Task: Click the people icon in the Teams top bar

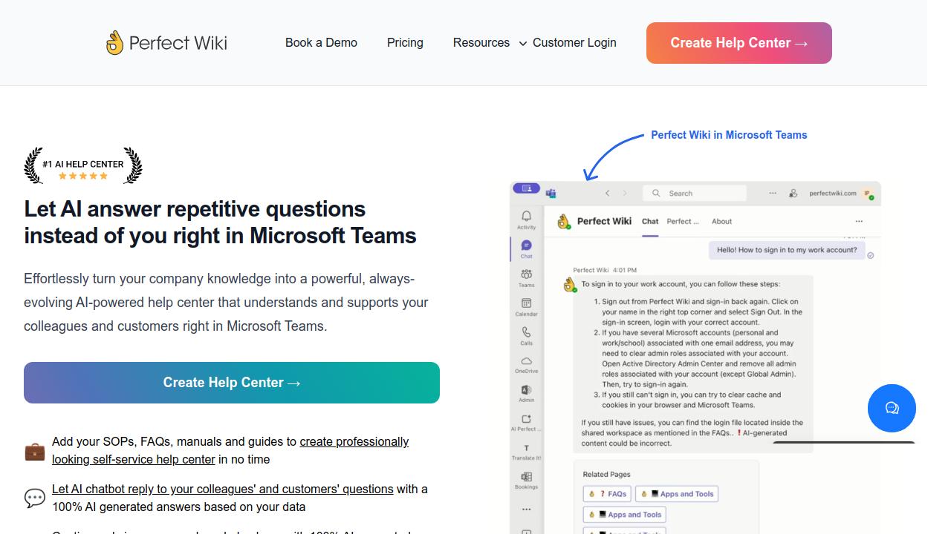Action: pos(793,193)
